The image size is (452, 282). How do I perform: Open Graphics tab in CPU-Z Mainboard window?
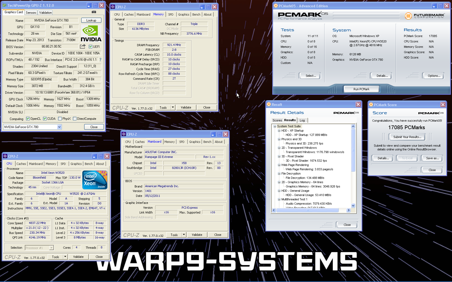click(x=195, y=142)
